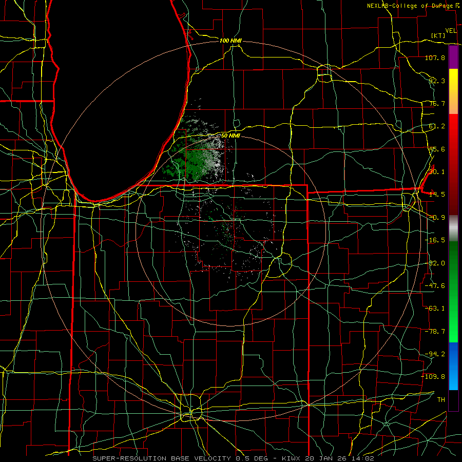Select the 61.2 legend value
This screenshot has width=462, height=462.
coord(437,126)
